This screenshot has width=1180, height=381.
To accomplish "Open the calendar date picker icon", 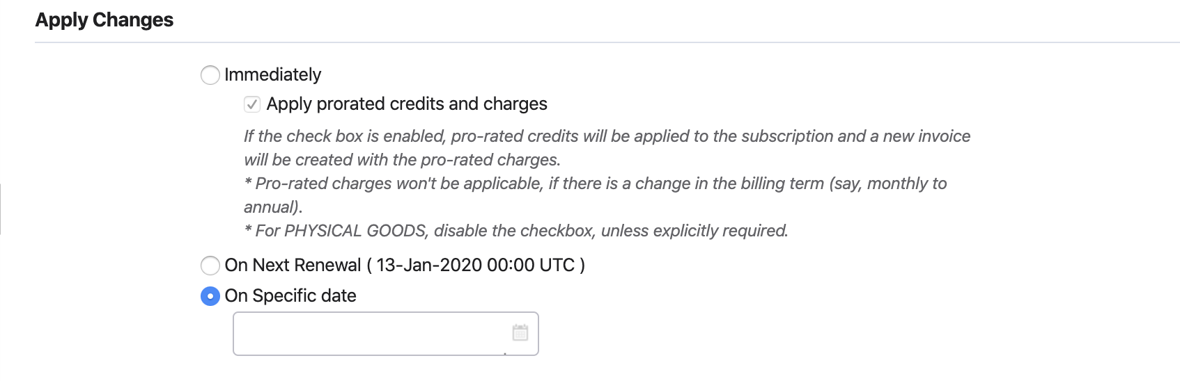I will click(x=520, y=332).
